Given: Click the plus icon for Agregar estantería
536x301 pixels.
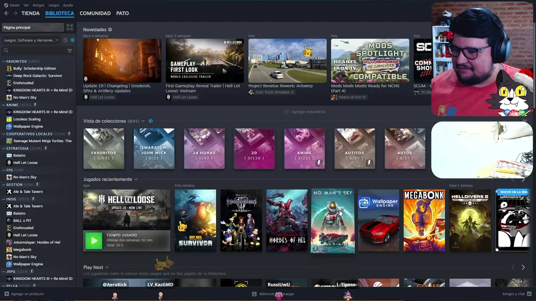Looking at the screenshot, I should click(287, 112).
